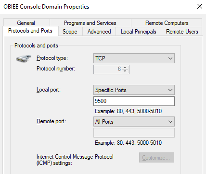Click the local port field containing 9500

pyautogui.click(x=134, y=101)
